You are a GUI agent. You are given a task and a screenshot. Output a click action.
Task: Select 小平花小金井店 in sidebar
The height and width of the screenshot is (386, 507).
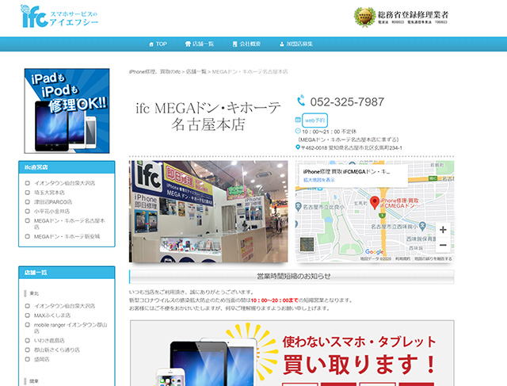pos(51,212)
